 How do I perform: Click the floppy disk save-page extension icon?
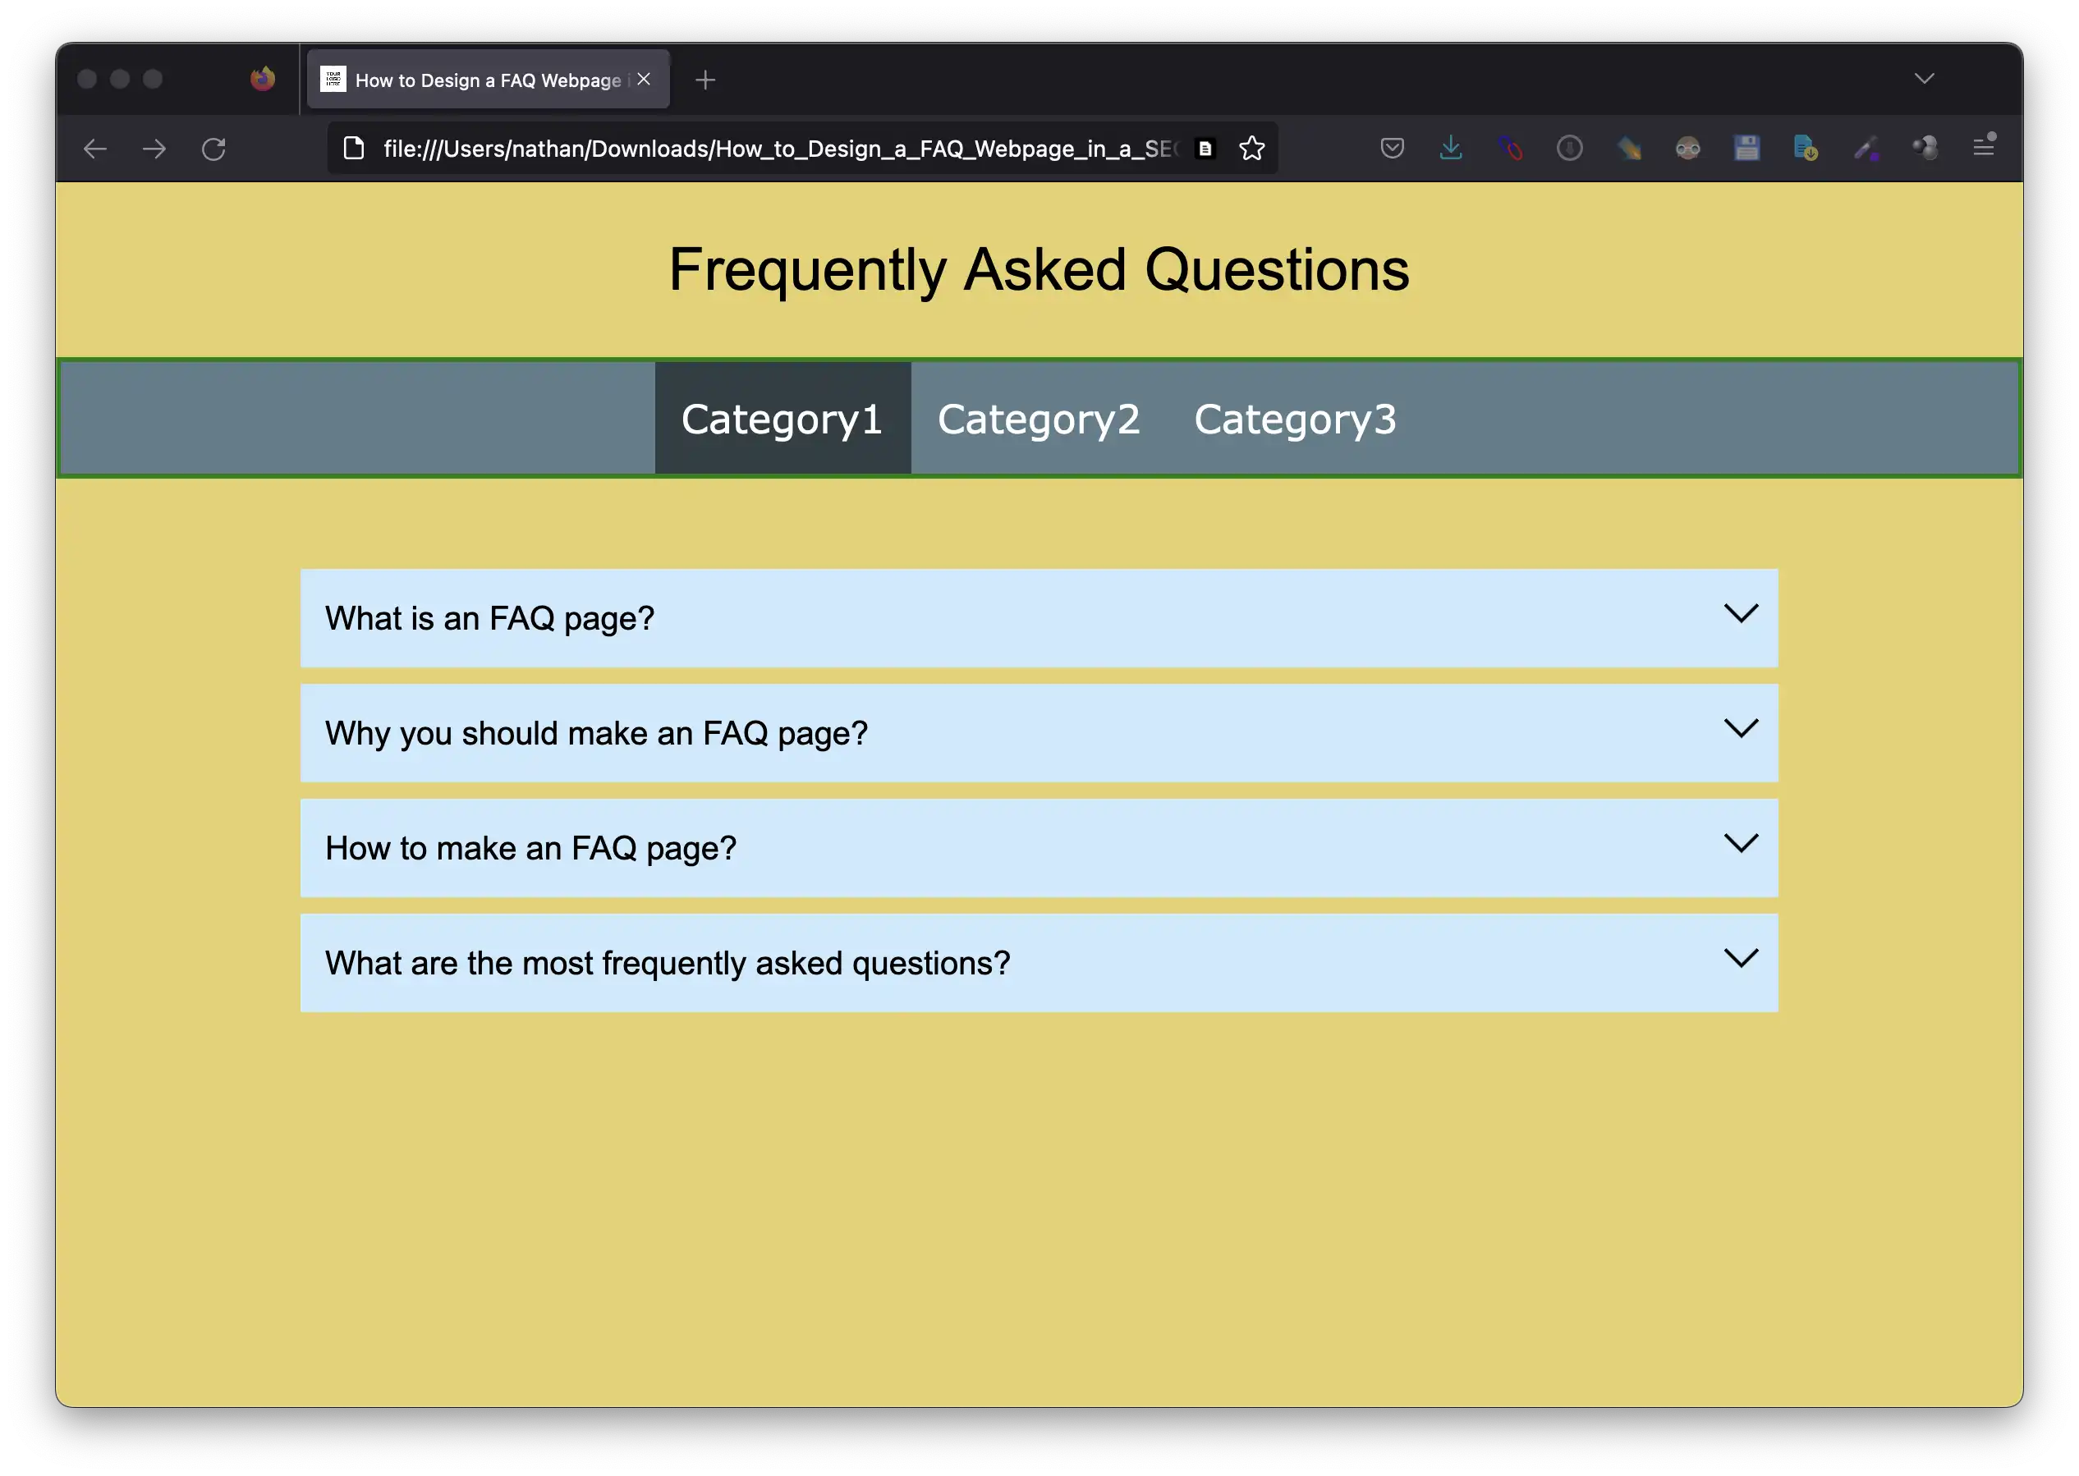point(1746,147)
